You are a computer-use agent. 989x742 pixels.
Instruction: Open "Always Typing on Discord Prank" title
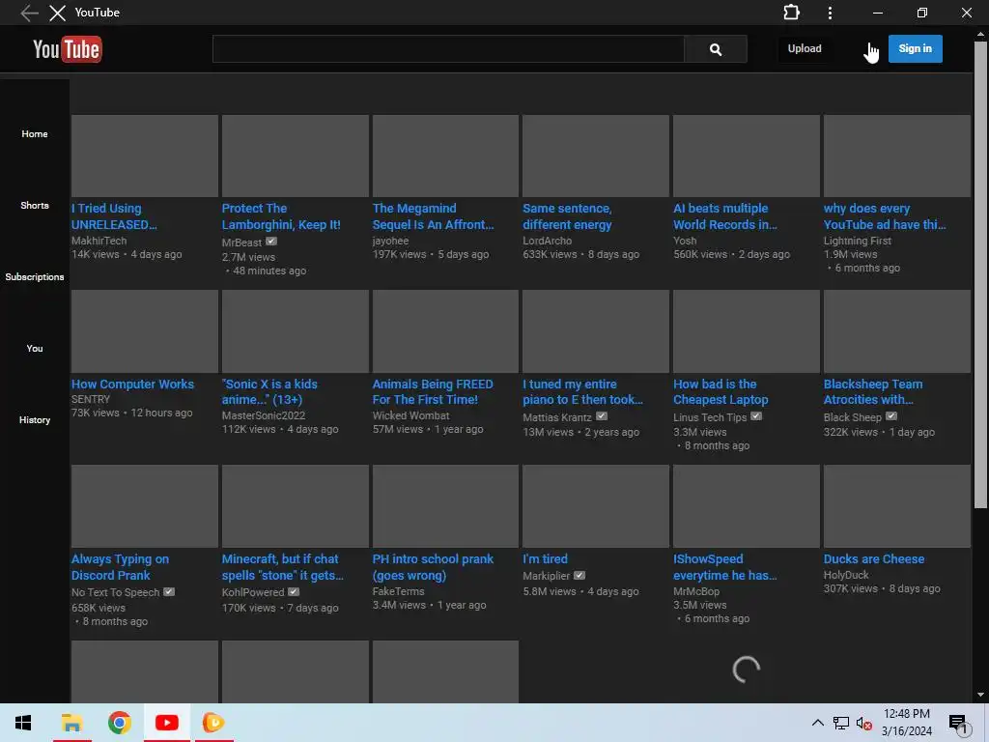tap(120, 567)
